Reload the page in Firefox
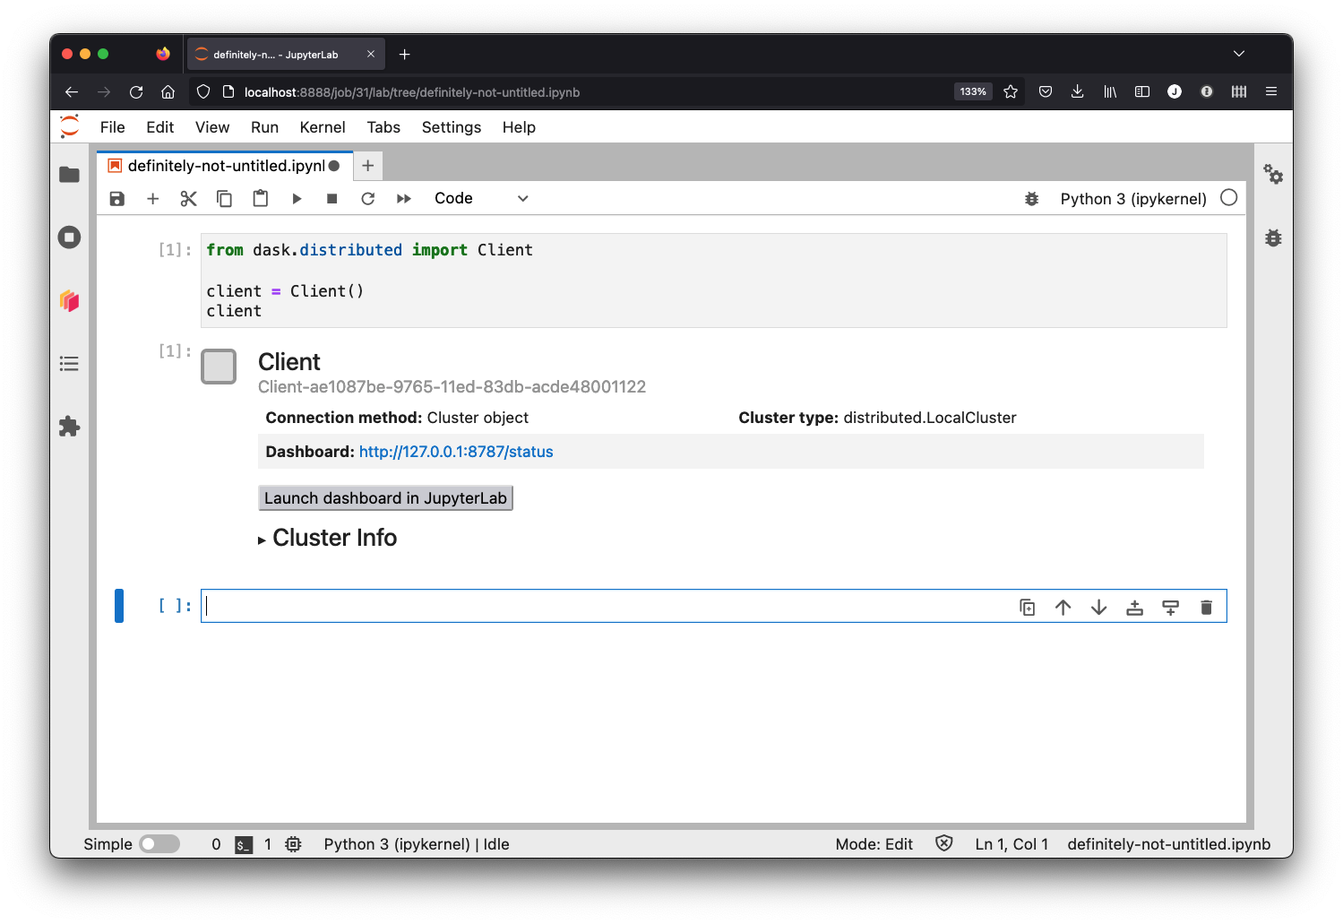The width and height of the screenshot is (1343, 924). click(136, 91)
